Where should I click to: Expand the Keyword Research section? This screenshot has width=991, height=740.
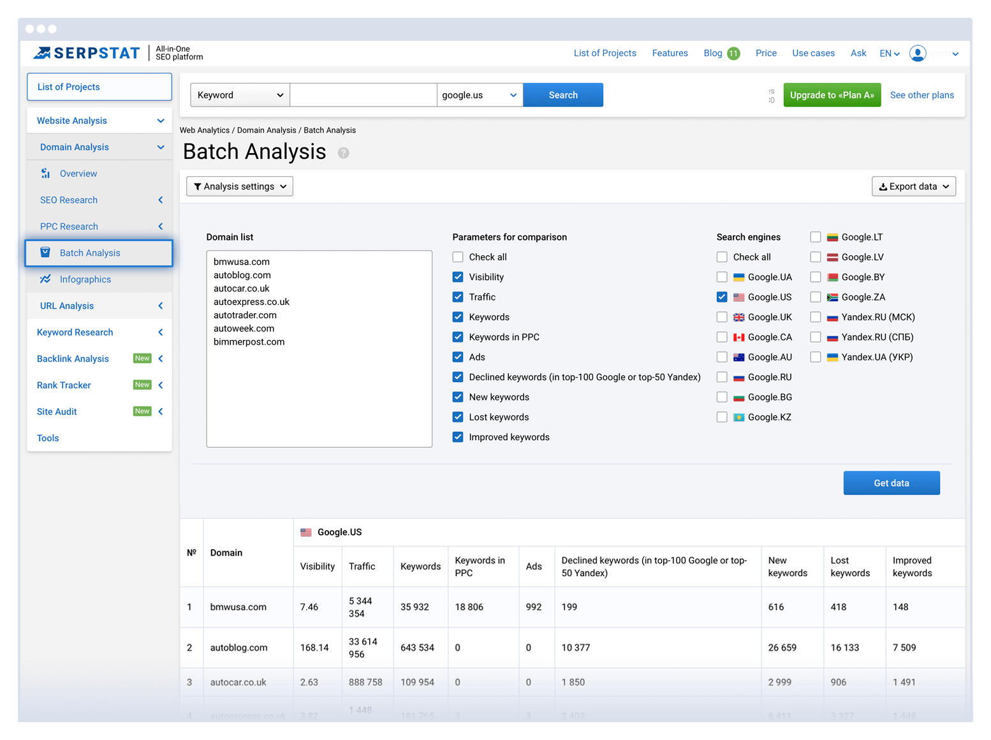[99, 332]
